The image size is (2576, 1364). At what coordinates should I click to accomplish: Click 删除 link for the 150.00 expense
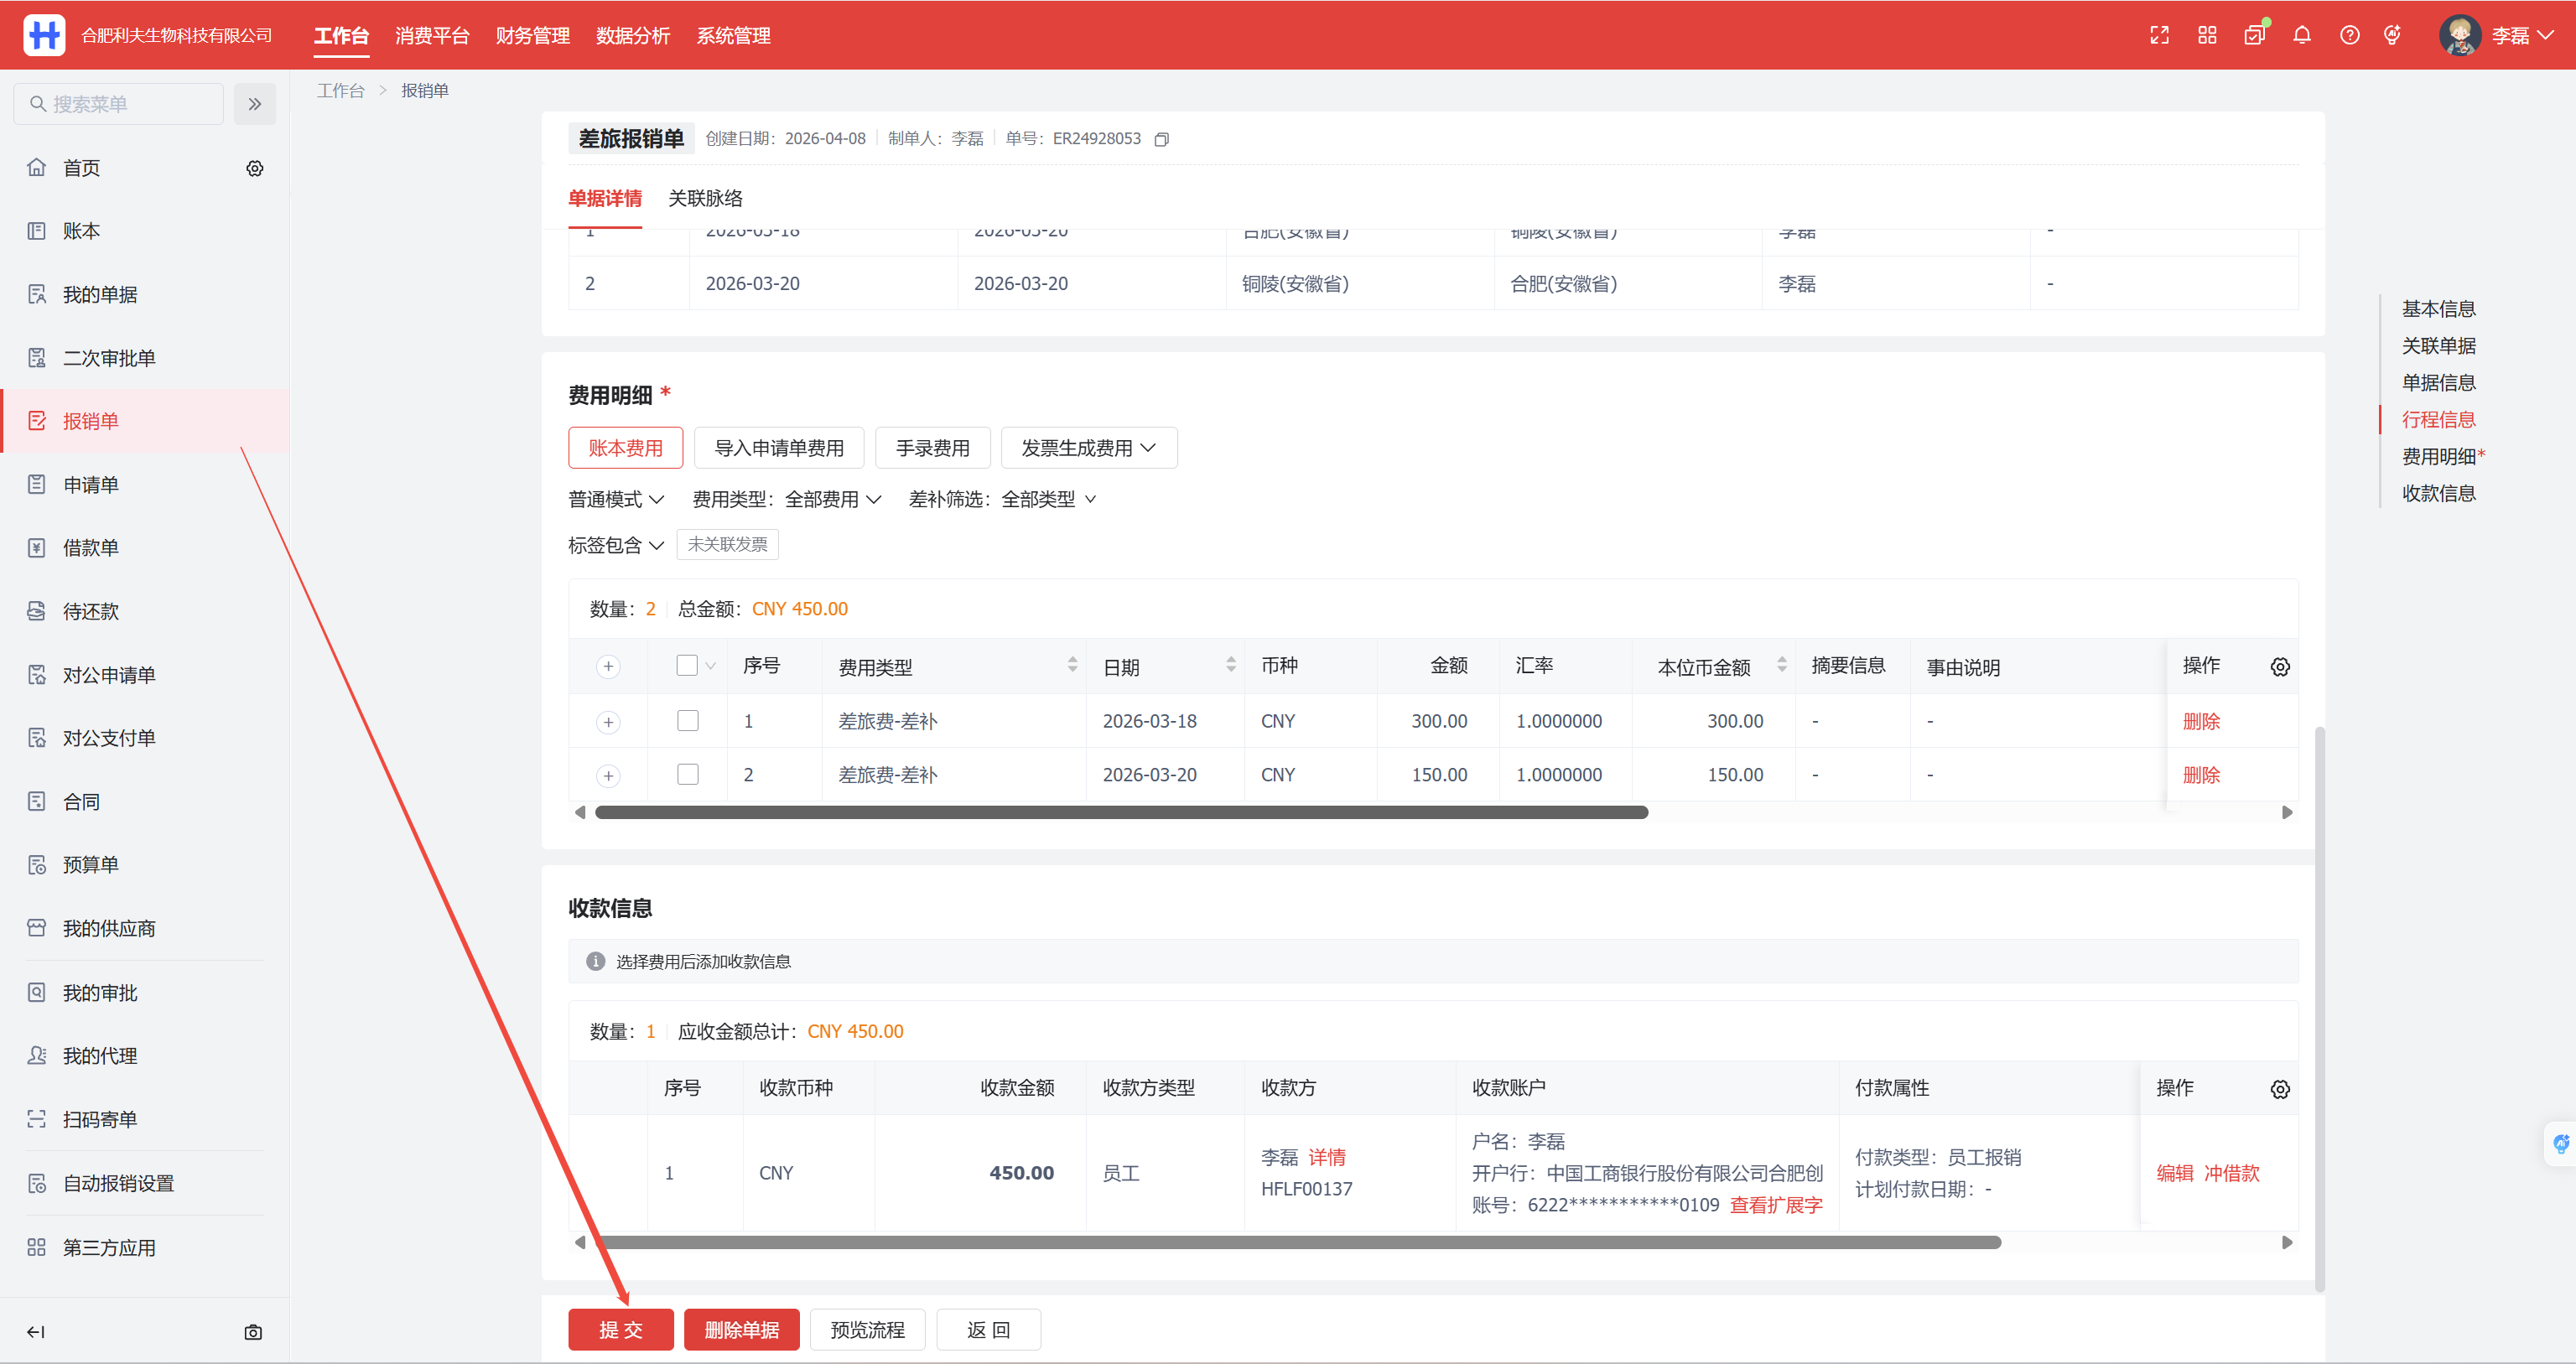[2200, 775]
